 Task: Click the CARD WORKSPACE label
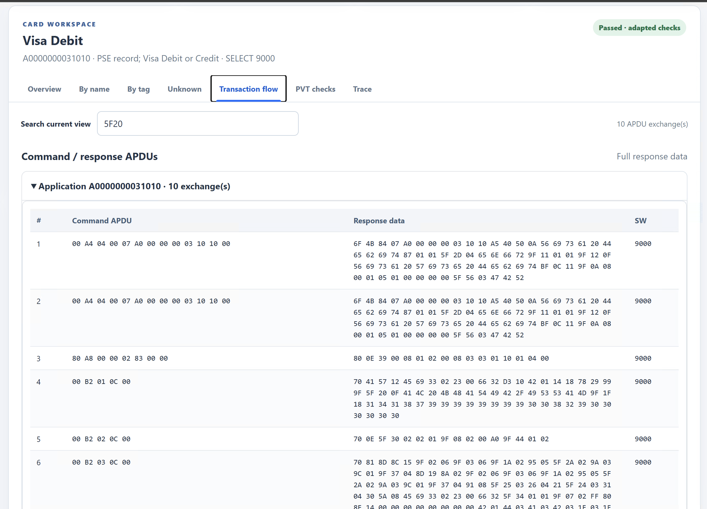point(59,24)
